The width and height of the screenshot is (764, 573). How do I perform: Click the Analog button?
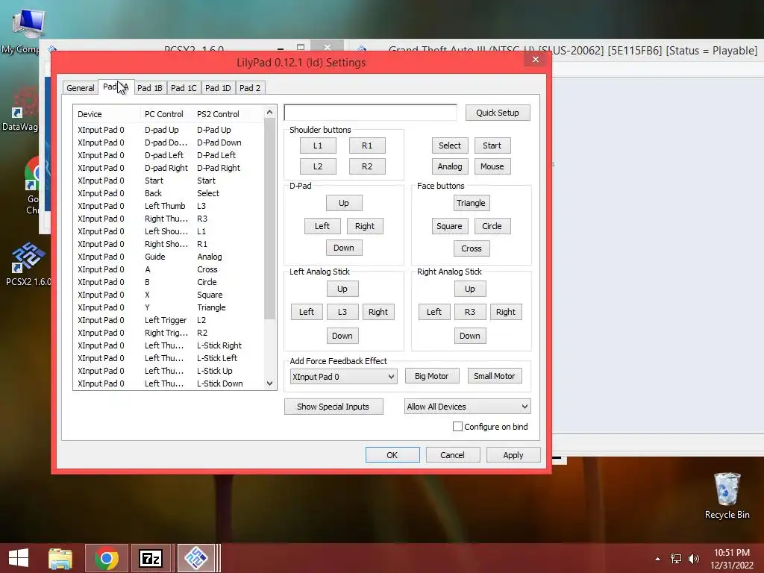tap(450, 166)
